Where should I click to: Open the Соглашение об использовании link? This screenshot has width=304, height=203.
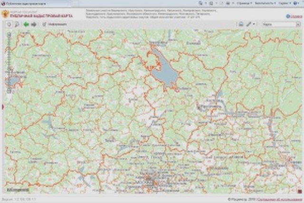[x=280, y=199]
